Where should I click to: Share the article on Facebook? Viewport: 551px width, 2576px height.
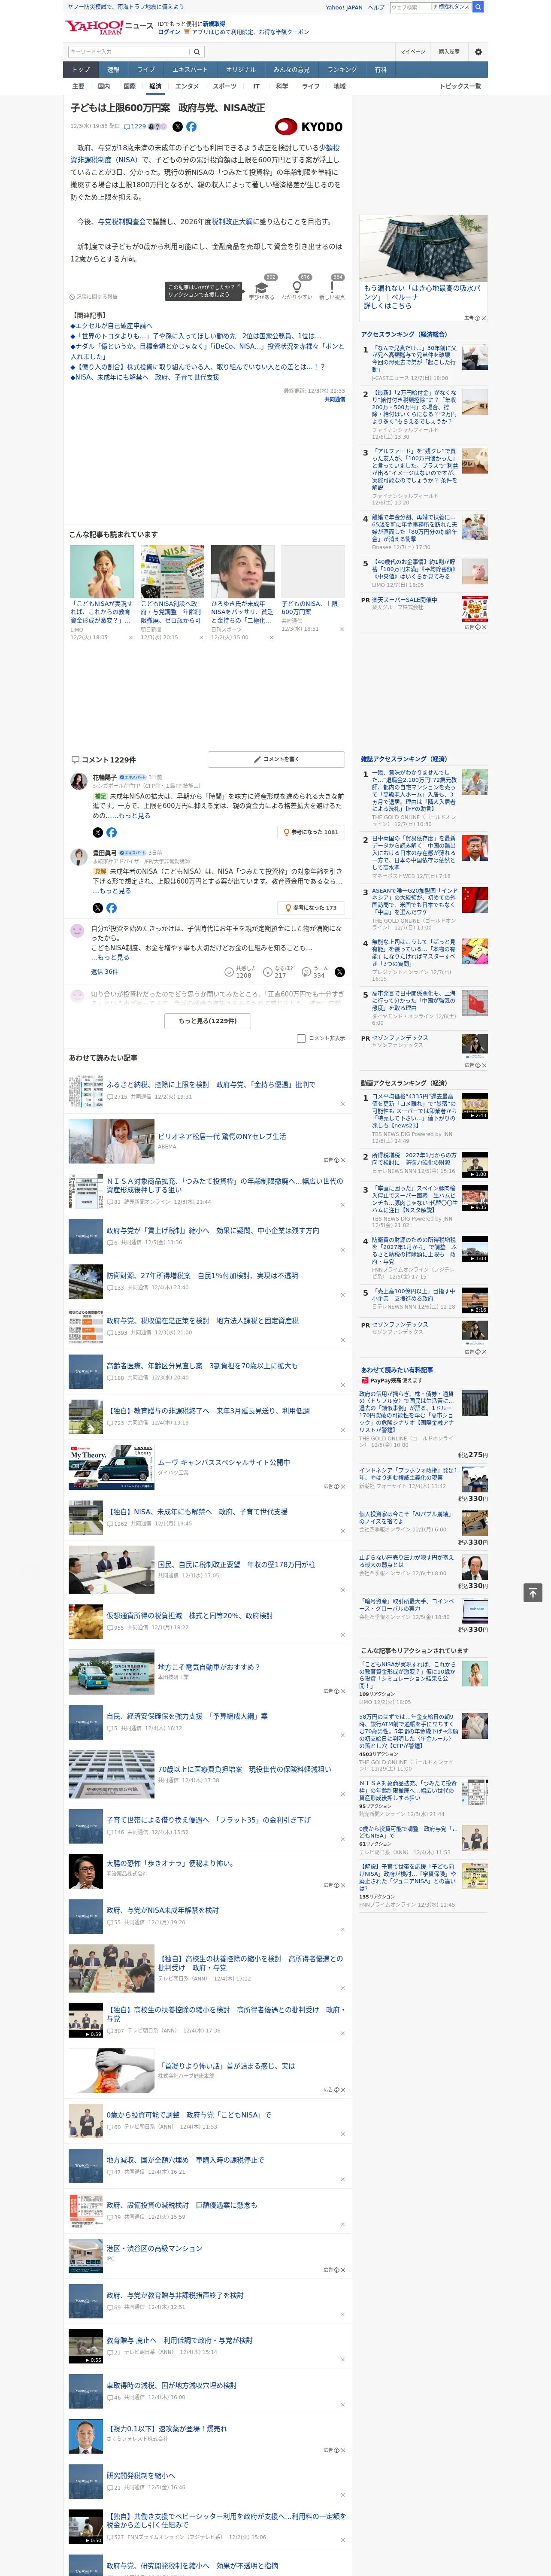click(191, 127)
